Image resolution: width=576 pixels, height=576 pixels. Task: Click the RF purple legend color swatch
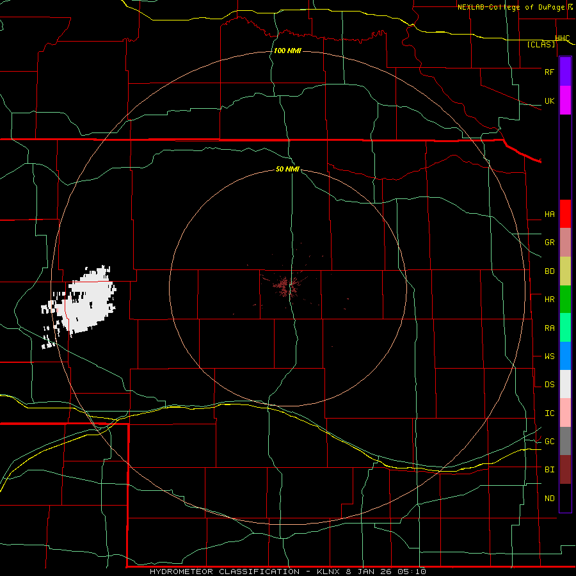pos(565,72)
